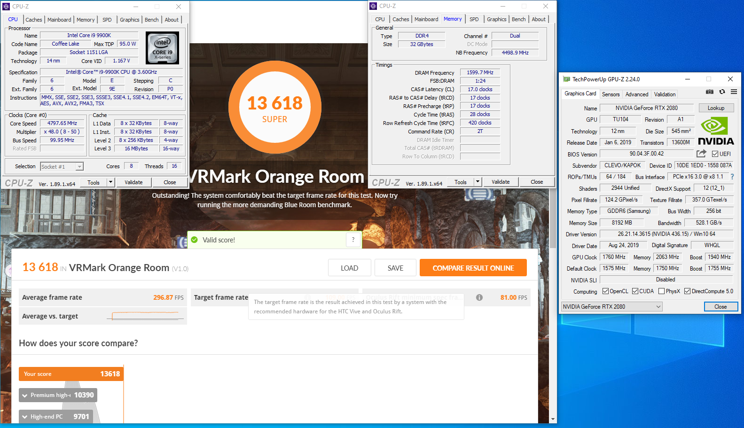
Task: Click Tools button in left CPU-Z
Action: (94, 182)
